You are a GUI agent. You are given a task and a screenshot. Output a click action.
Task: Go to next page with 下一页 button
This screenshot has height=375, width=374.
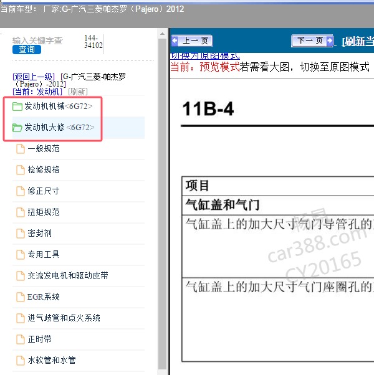(312, 40)
